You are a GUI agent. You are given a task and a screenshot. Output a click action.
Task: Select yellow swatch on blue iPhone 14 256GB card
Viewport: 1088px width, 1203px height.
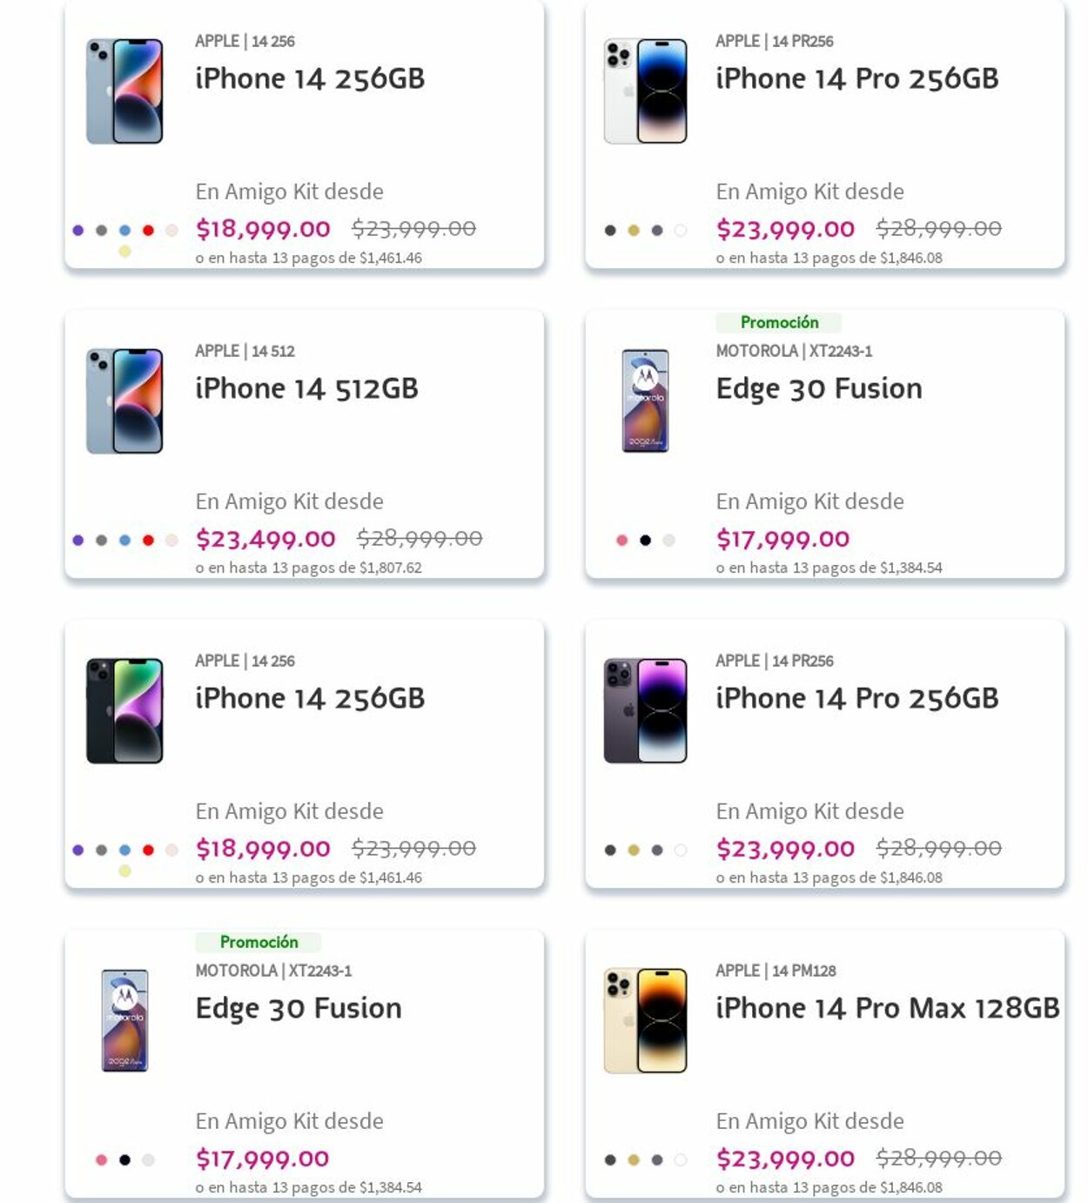(x=124, y=252)
